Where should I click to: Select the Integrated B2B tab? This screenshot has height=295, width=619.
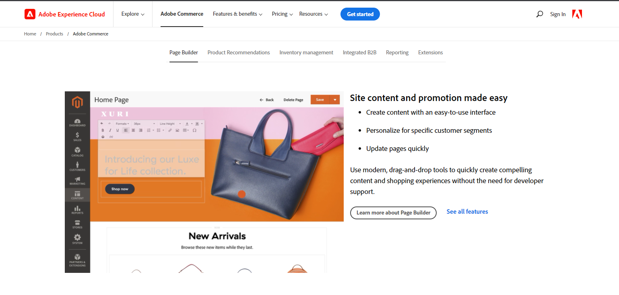coord(359,53)
